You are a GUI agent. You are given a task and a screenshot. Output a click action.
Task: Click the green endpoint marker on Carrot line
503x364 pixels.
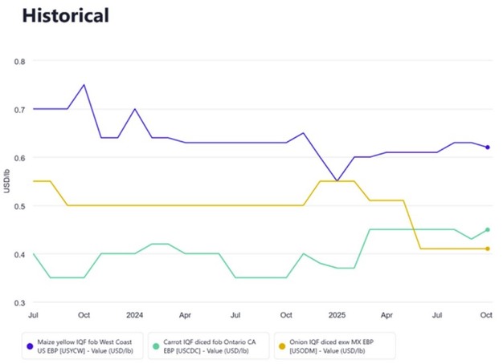(x=488, y=230)
